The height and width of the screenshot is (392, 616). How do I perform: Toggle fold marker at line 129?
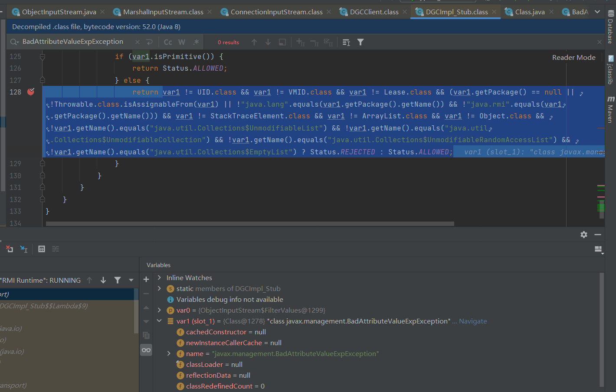[x=42, y=163]
